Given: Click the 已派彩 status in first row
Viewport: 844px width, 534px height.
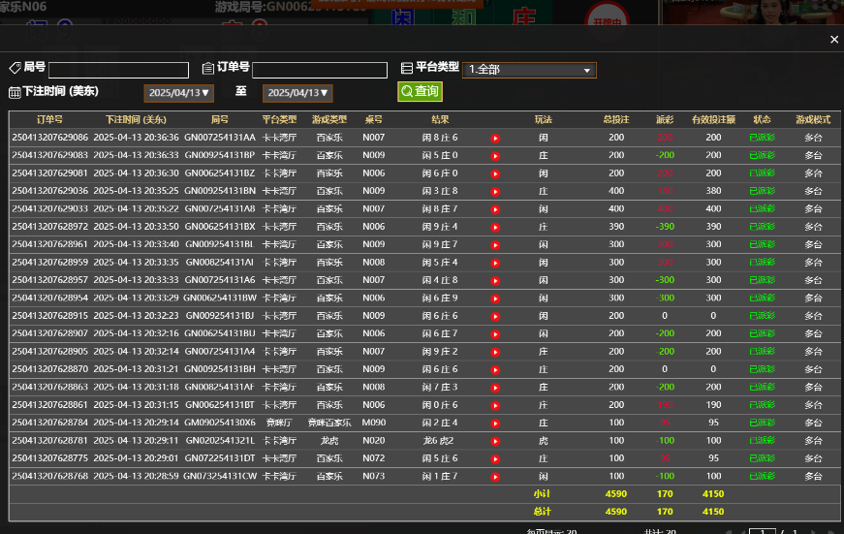Looking at the screenshot, I should click(762, 138).
